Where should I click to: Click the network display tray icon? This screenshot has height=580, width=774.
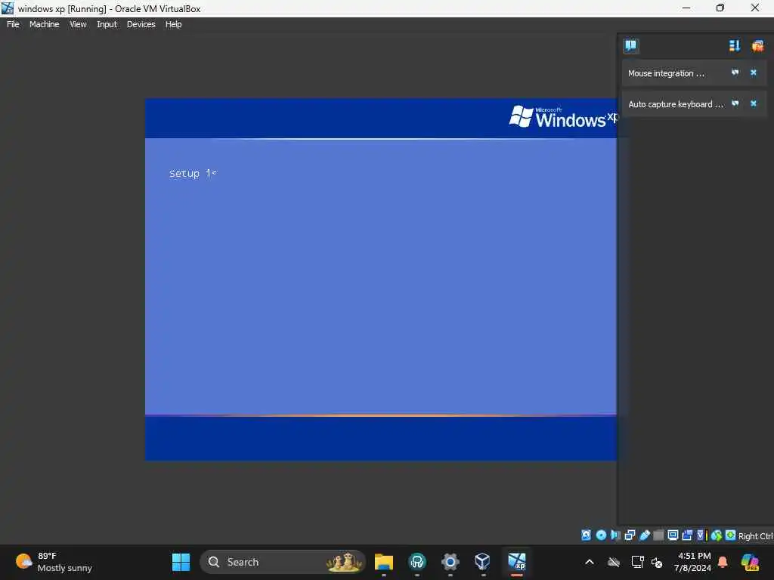(x=637, y=562)
